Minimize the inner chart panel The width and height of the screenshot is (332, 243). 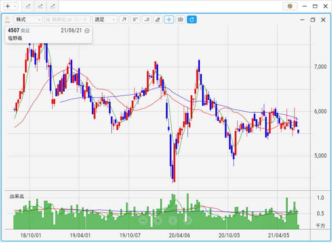303,19
